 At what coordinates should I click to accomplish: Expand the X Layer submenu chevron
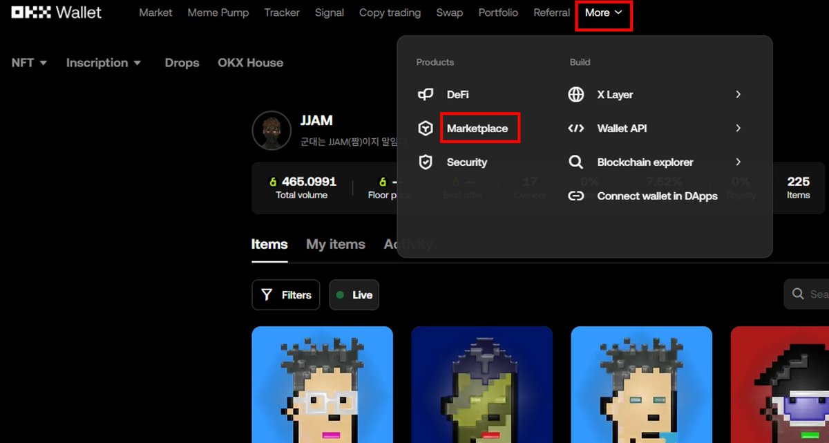coord(738,95)
